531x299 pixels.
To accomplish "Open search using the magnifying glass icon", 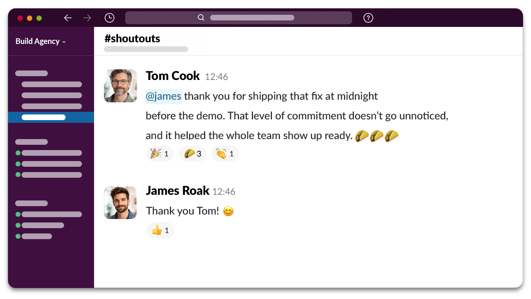I will (201, 17).
